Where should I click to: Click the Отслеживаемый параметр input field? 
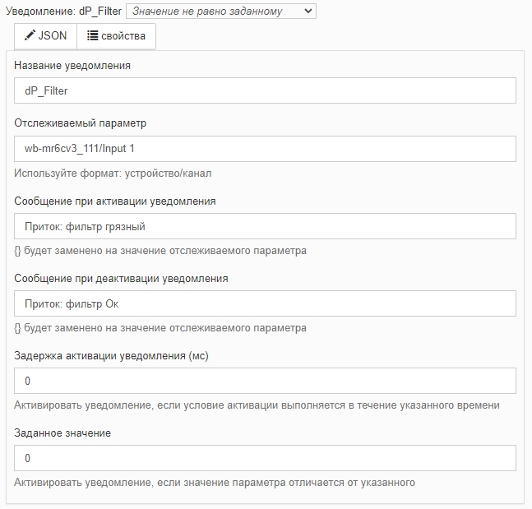[x=265, y=149]
